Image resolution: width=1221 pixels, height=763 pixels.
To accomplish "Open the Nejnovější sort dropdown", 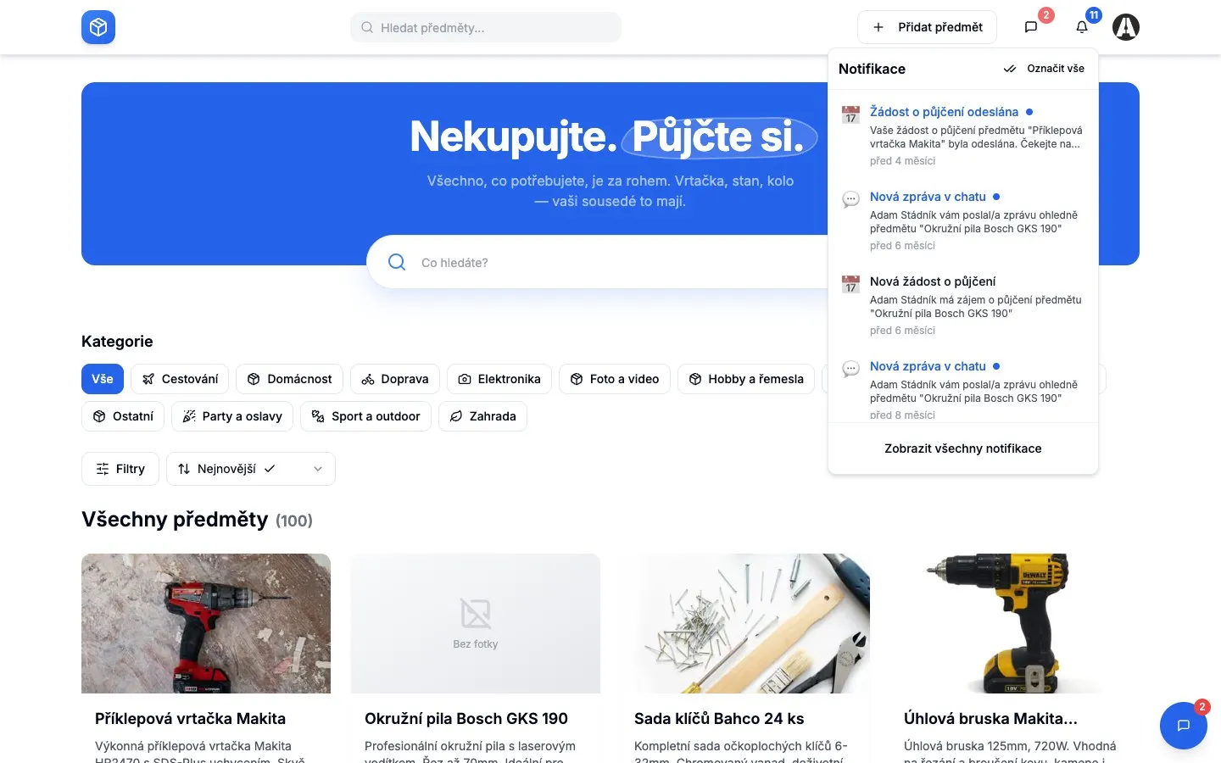I will pos(251,469).
